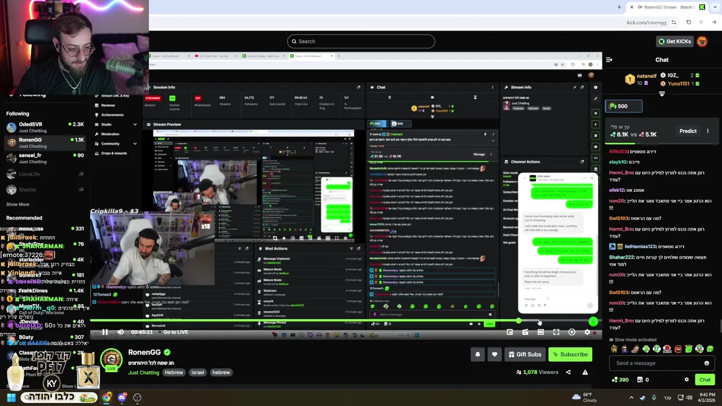Image resolution: width=722 pixels, height=406 pixels.
Task: Reload the page
Action: coord(689,23)
